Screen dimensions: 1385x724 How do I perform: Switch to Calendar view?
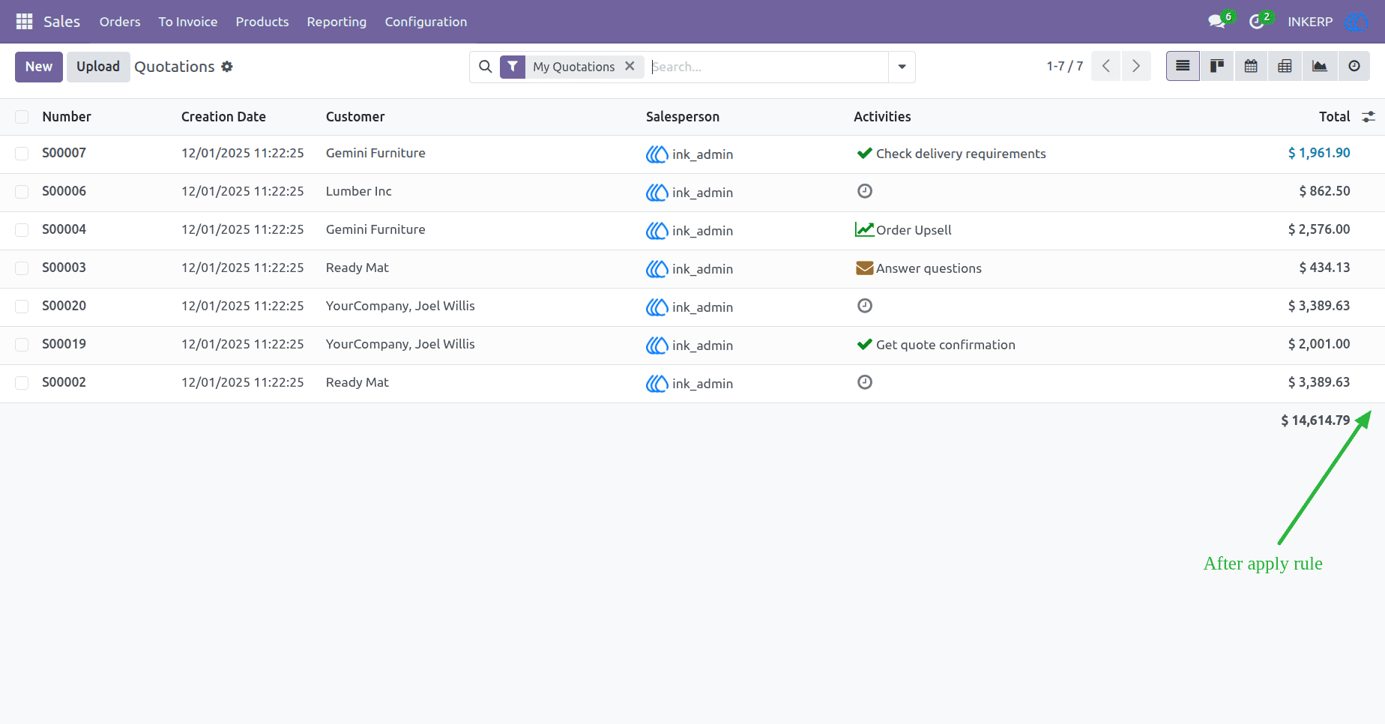point(1251,67)
